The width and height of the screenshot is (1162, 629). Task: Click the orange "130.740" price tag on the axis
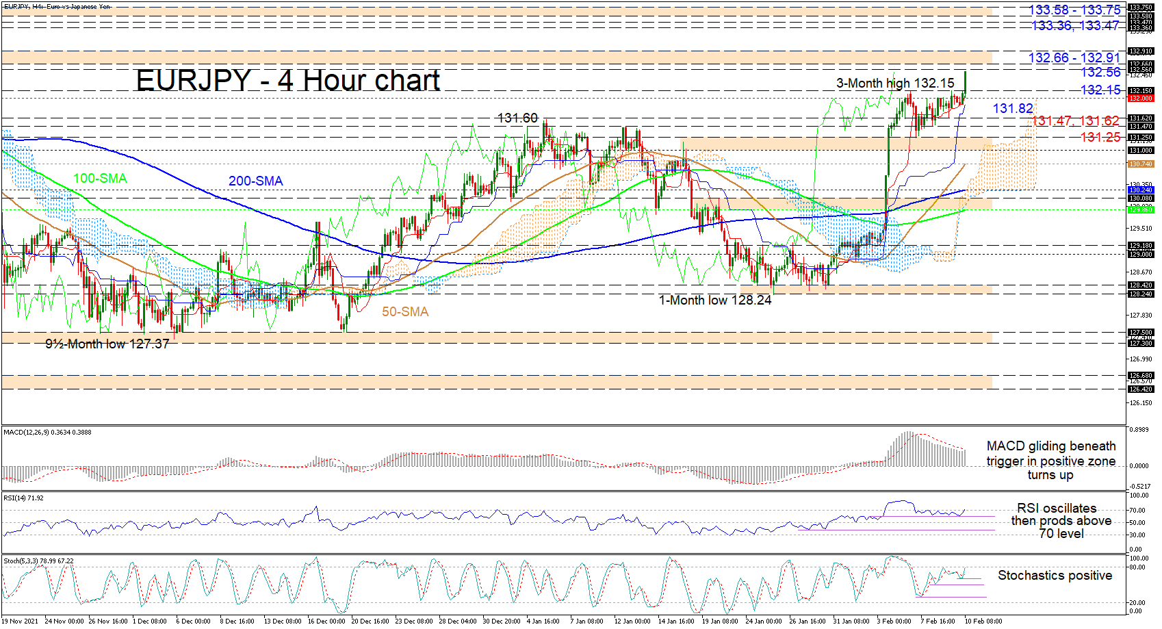(1141, 164)
